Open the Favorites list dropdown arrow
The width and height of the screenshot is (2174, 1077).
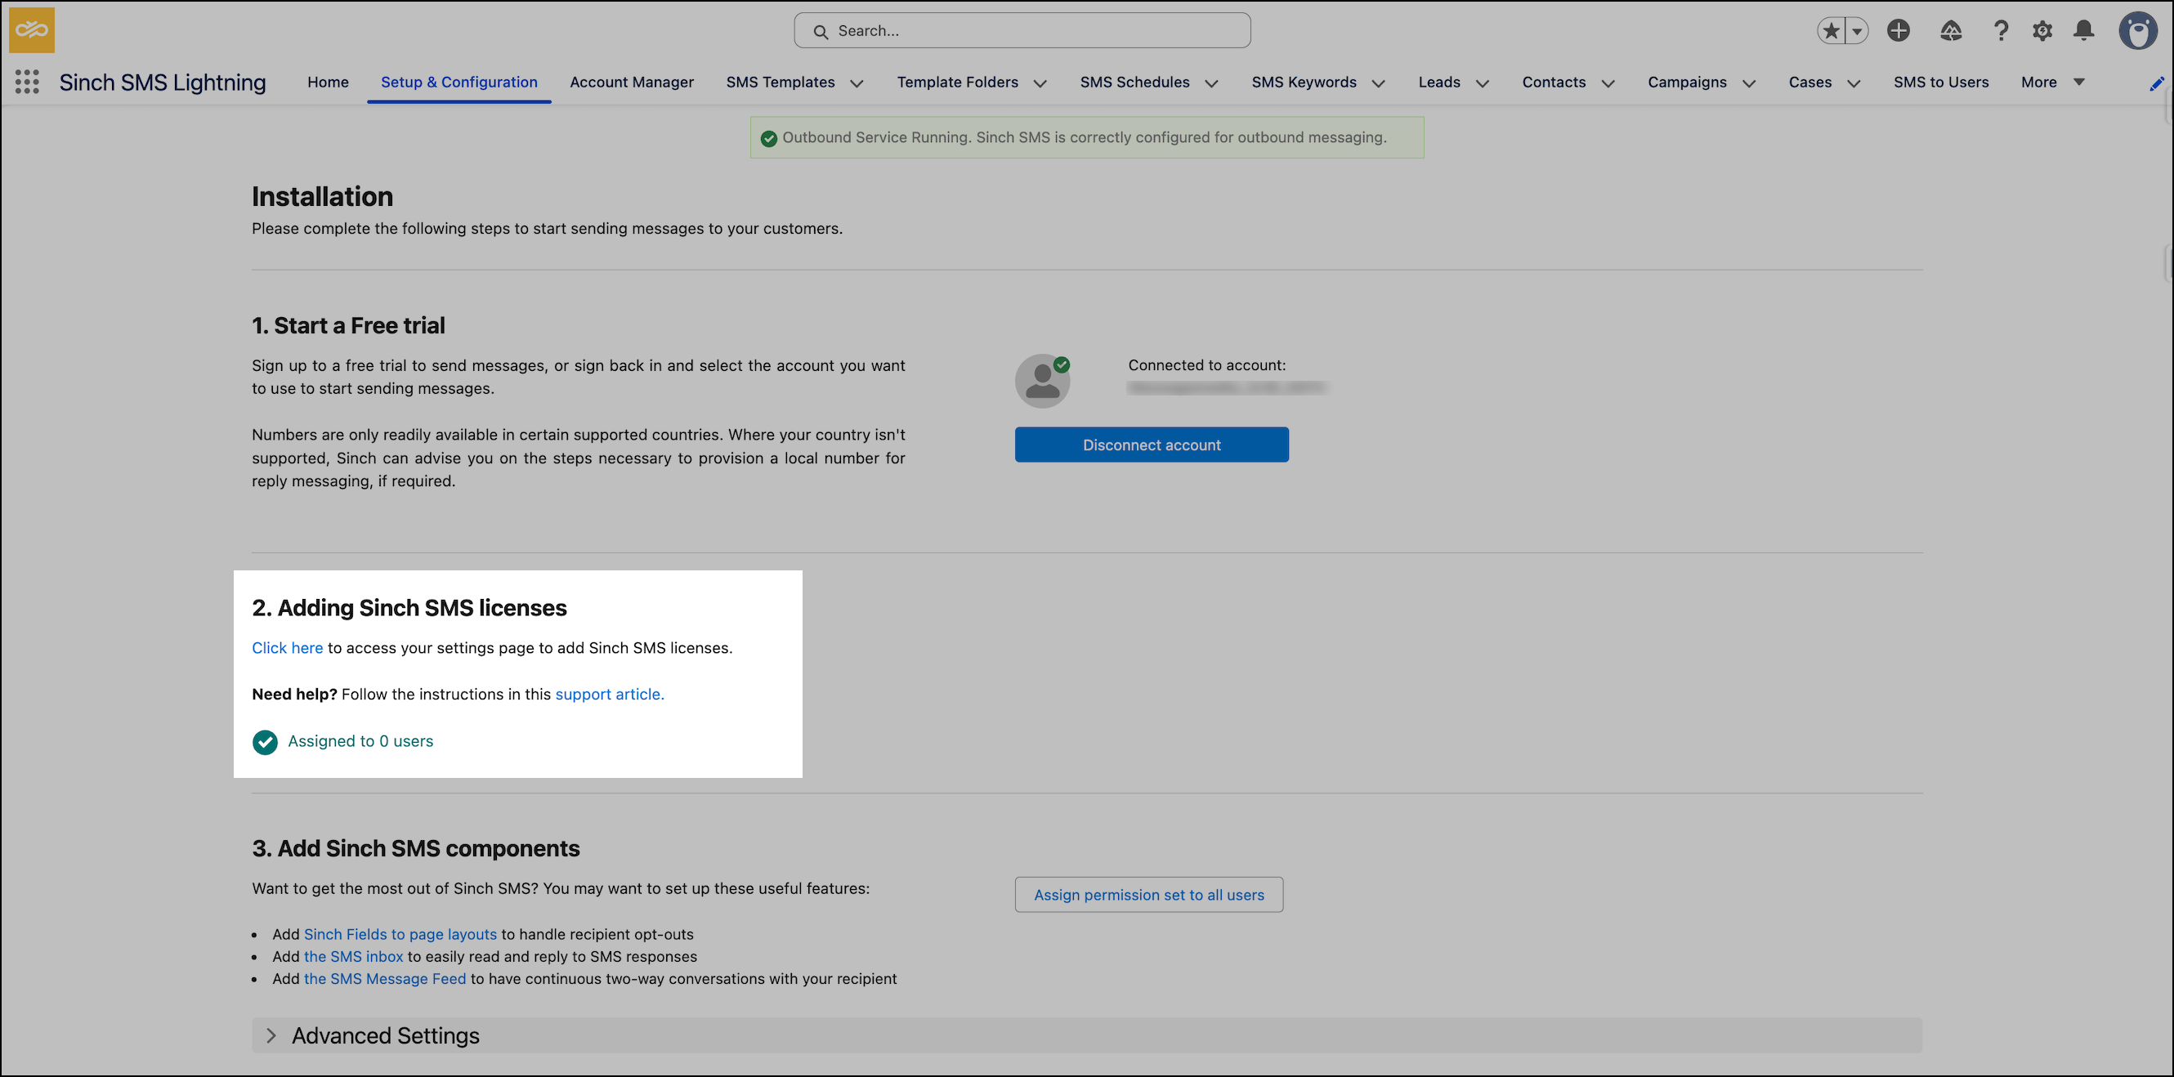click(x=1857, y=31)
